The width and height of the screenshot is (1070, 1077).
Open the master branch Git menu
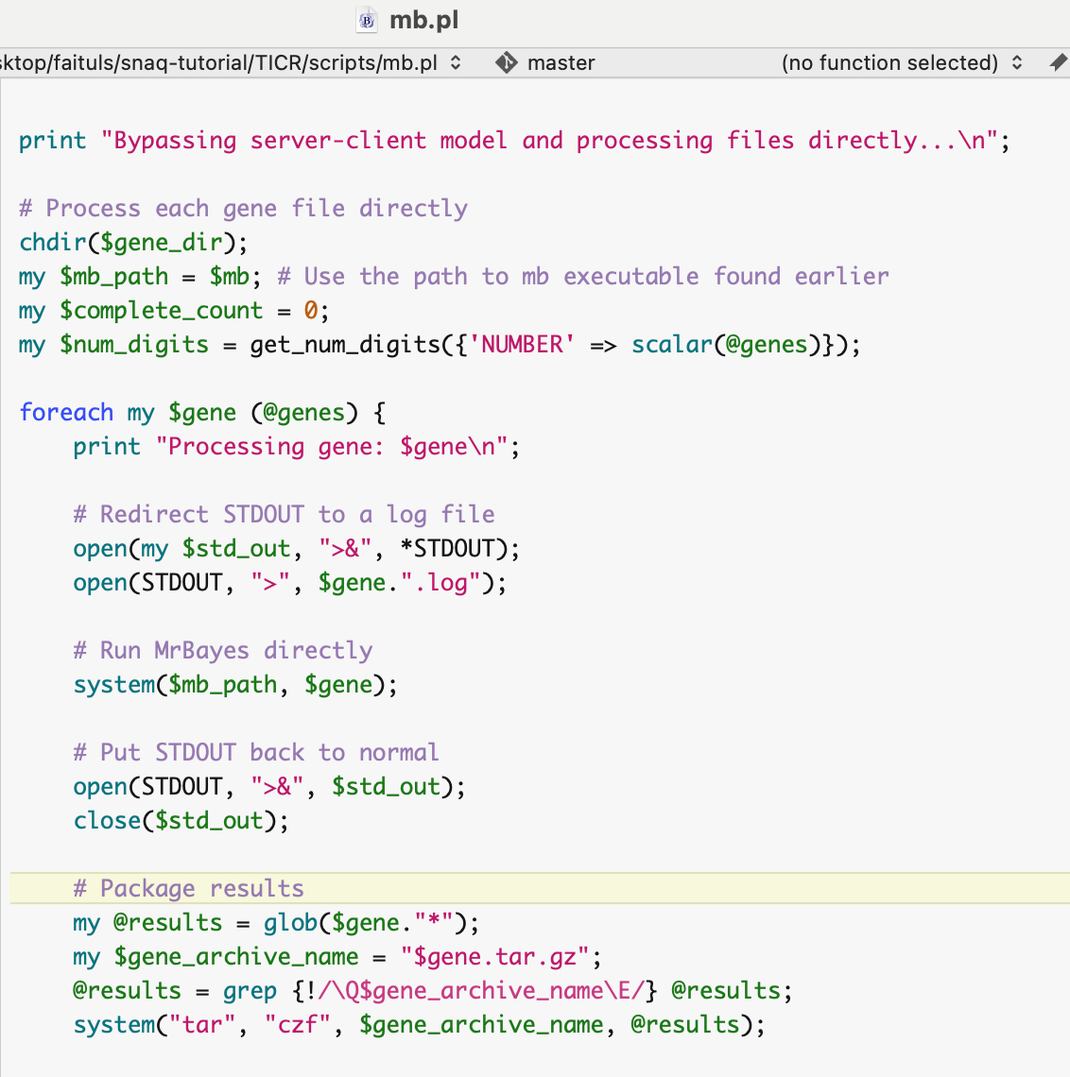[561, 63]
